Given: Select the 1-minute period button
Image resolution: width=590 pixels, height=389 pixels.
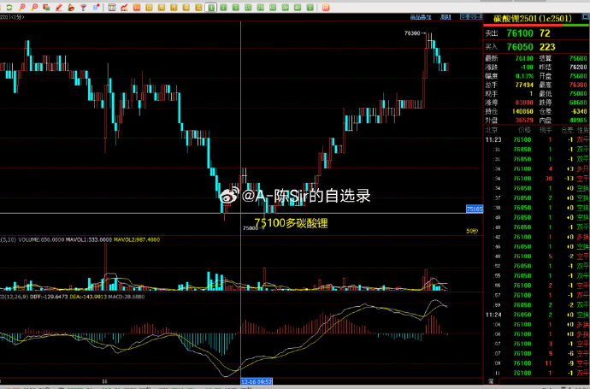Looking at the screenshot, I should tap(210, 6).
